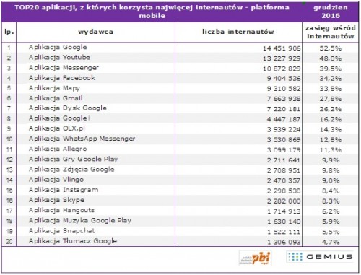Select the Aplikacja Tłumacz Google row

pyautogui.click(x=180, y=241)
